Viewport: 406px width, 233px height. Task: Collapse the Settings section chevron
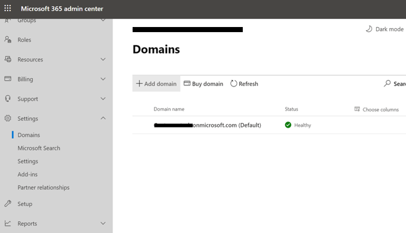click(x=103, y=118)
